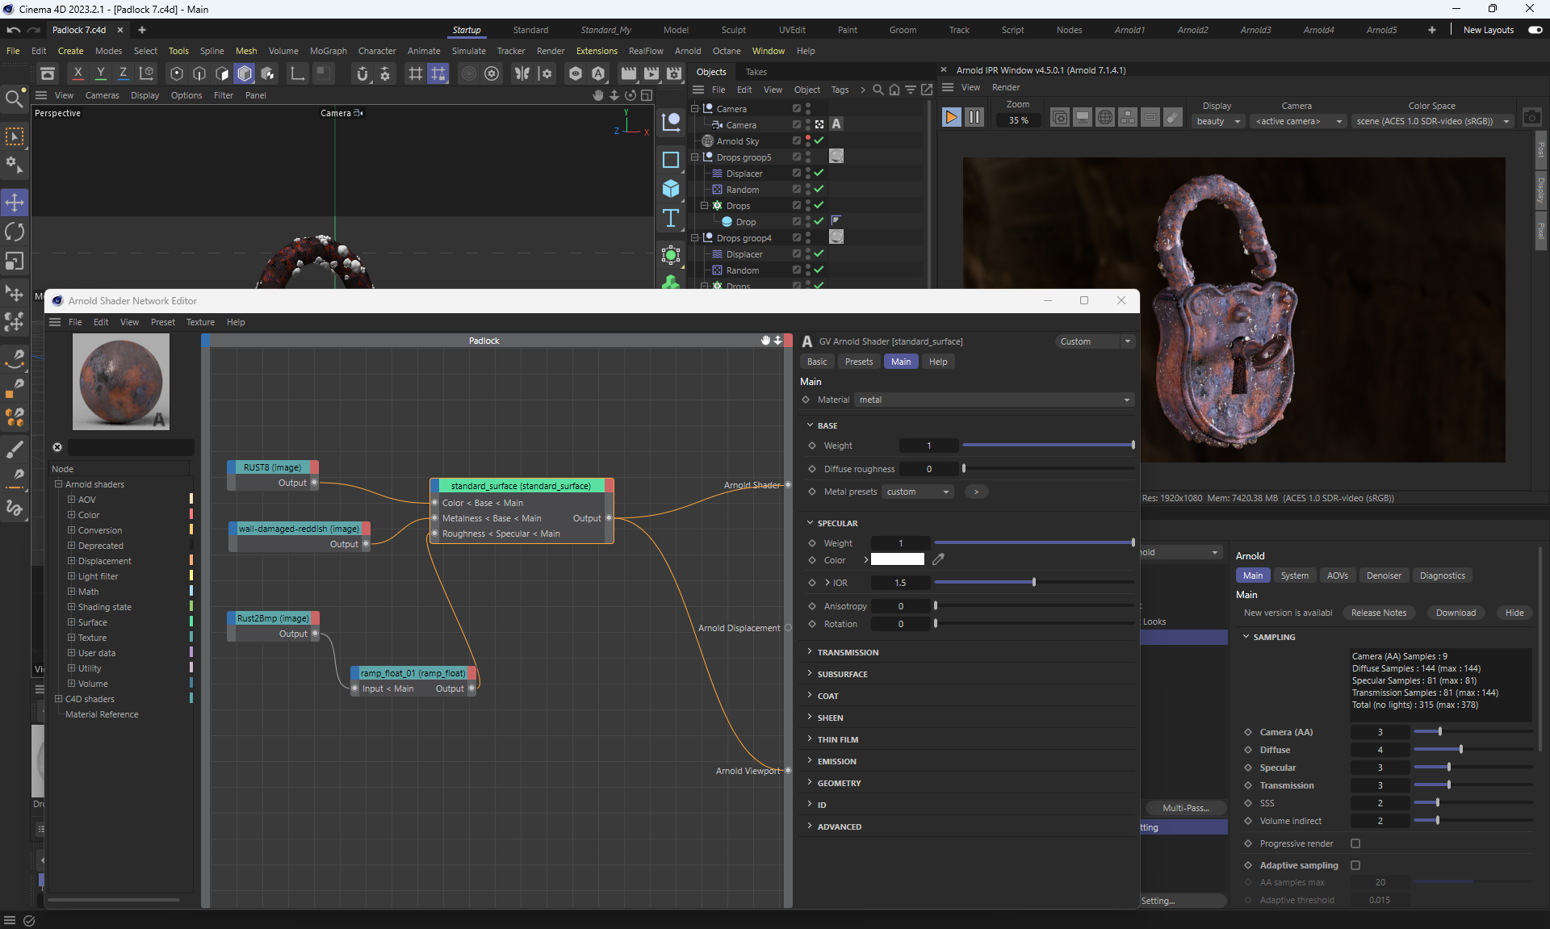Click the Text spline tool icon
Image resolution: width=1550 pixels, height=929 pixels.
point(671,219)
